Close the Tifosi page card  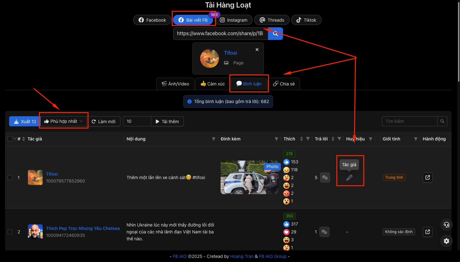click(x=257, y=50)
